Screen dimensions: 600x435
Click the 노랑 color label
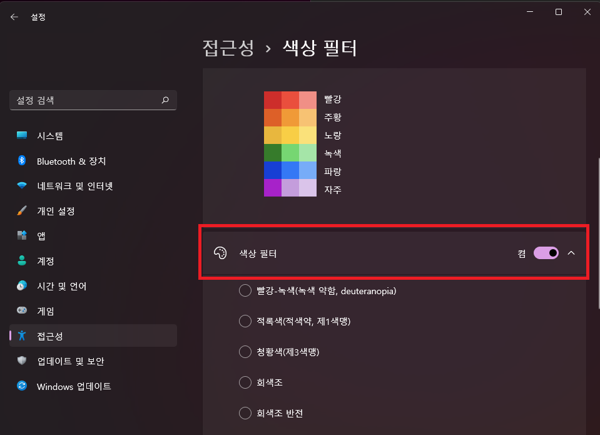[332, 136]
